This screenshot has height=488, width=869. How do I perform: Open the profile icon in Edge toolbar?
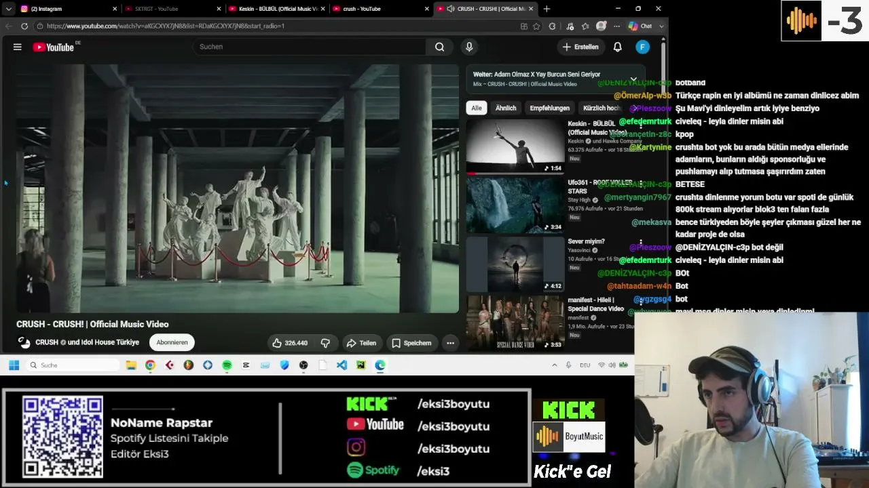[x=601, y=26]
